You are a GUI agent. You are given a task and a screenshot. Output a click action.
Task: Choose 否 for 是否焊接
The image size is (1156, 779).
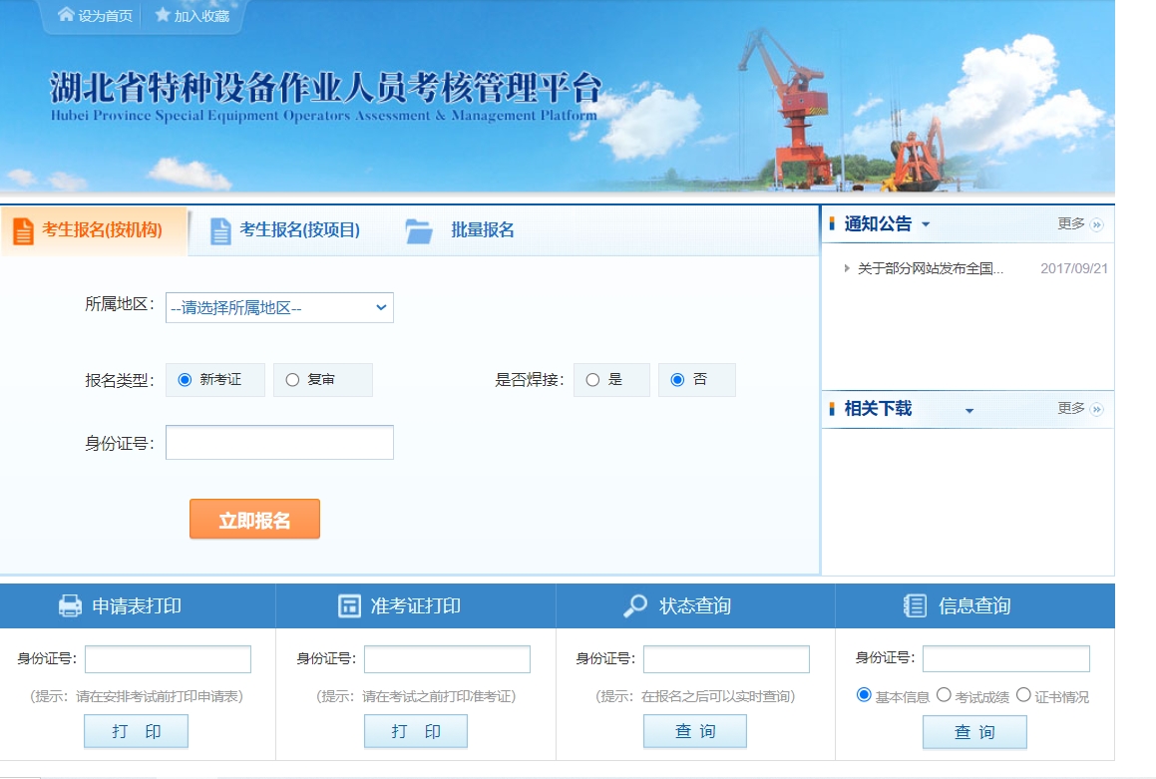677,380
